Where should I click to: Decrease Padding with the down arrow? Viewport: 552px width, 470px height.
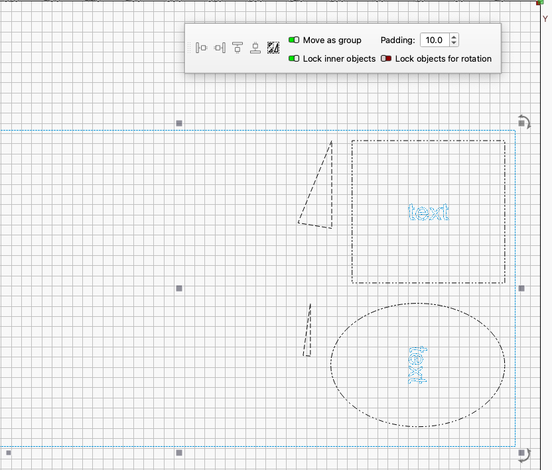pyautogui.click(x=454, y=44)
